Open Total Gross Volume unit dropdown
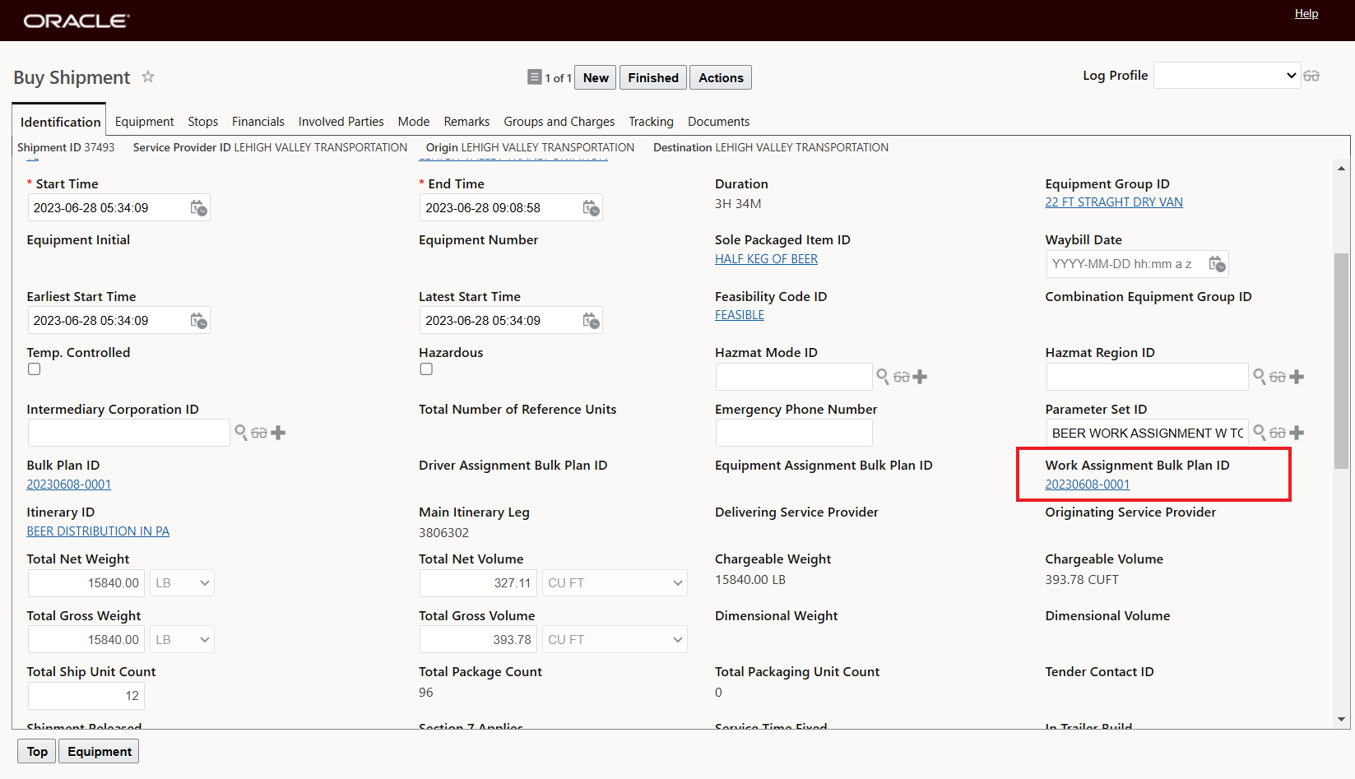This screenshot has width=1355, height=779. (615, 640)
